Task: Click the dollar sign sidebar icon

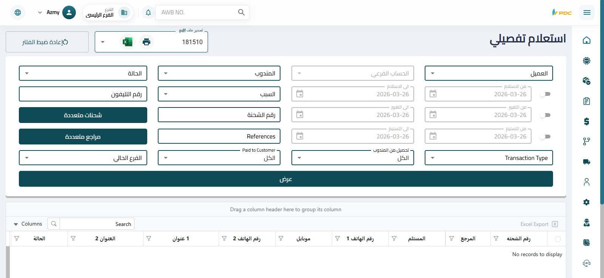Action: pos(586,121)
